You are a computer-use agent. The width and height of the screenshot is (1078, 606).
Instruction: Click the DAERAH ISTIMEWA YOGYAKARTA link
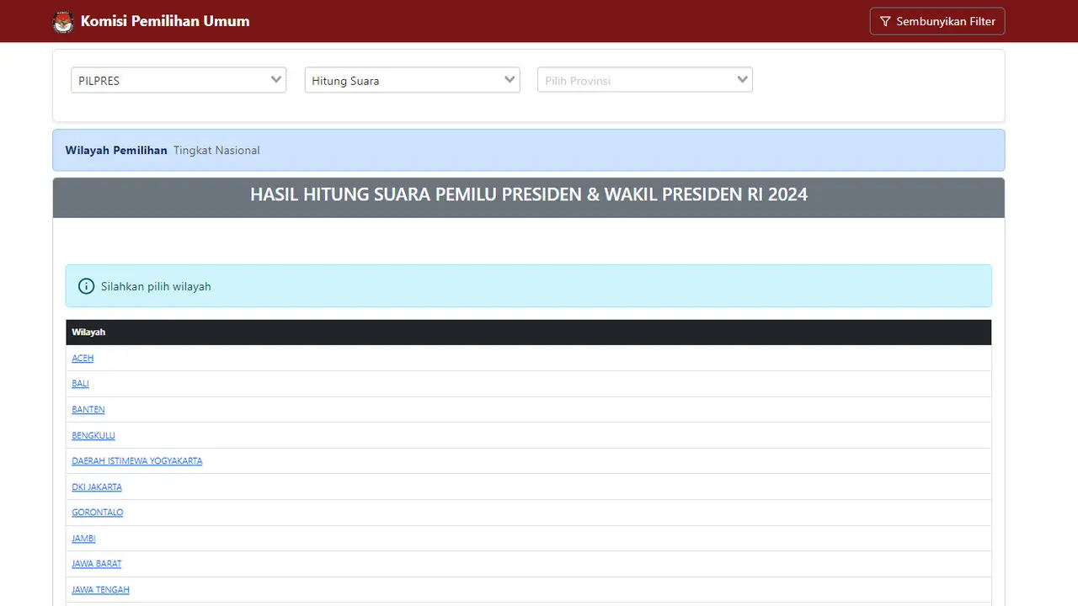(136, 460)
